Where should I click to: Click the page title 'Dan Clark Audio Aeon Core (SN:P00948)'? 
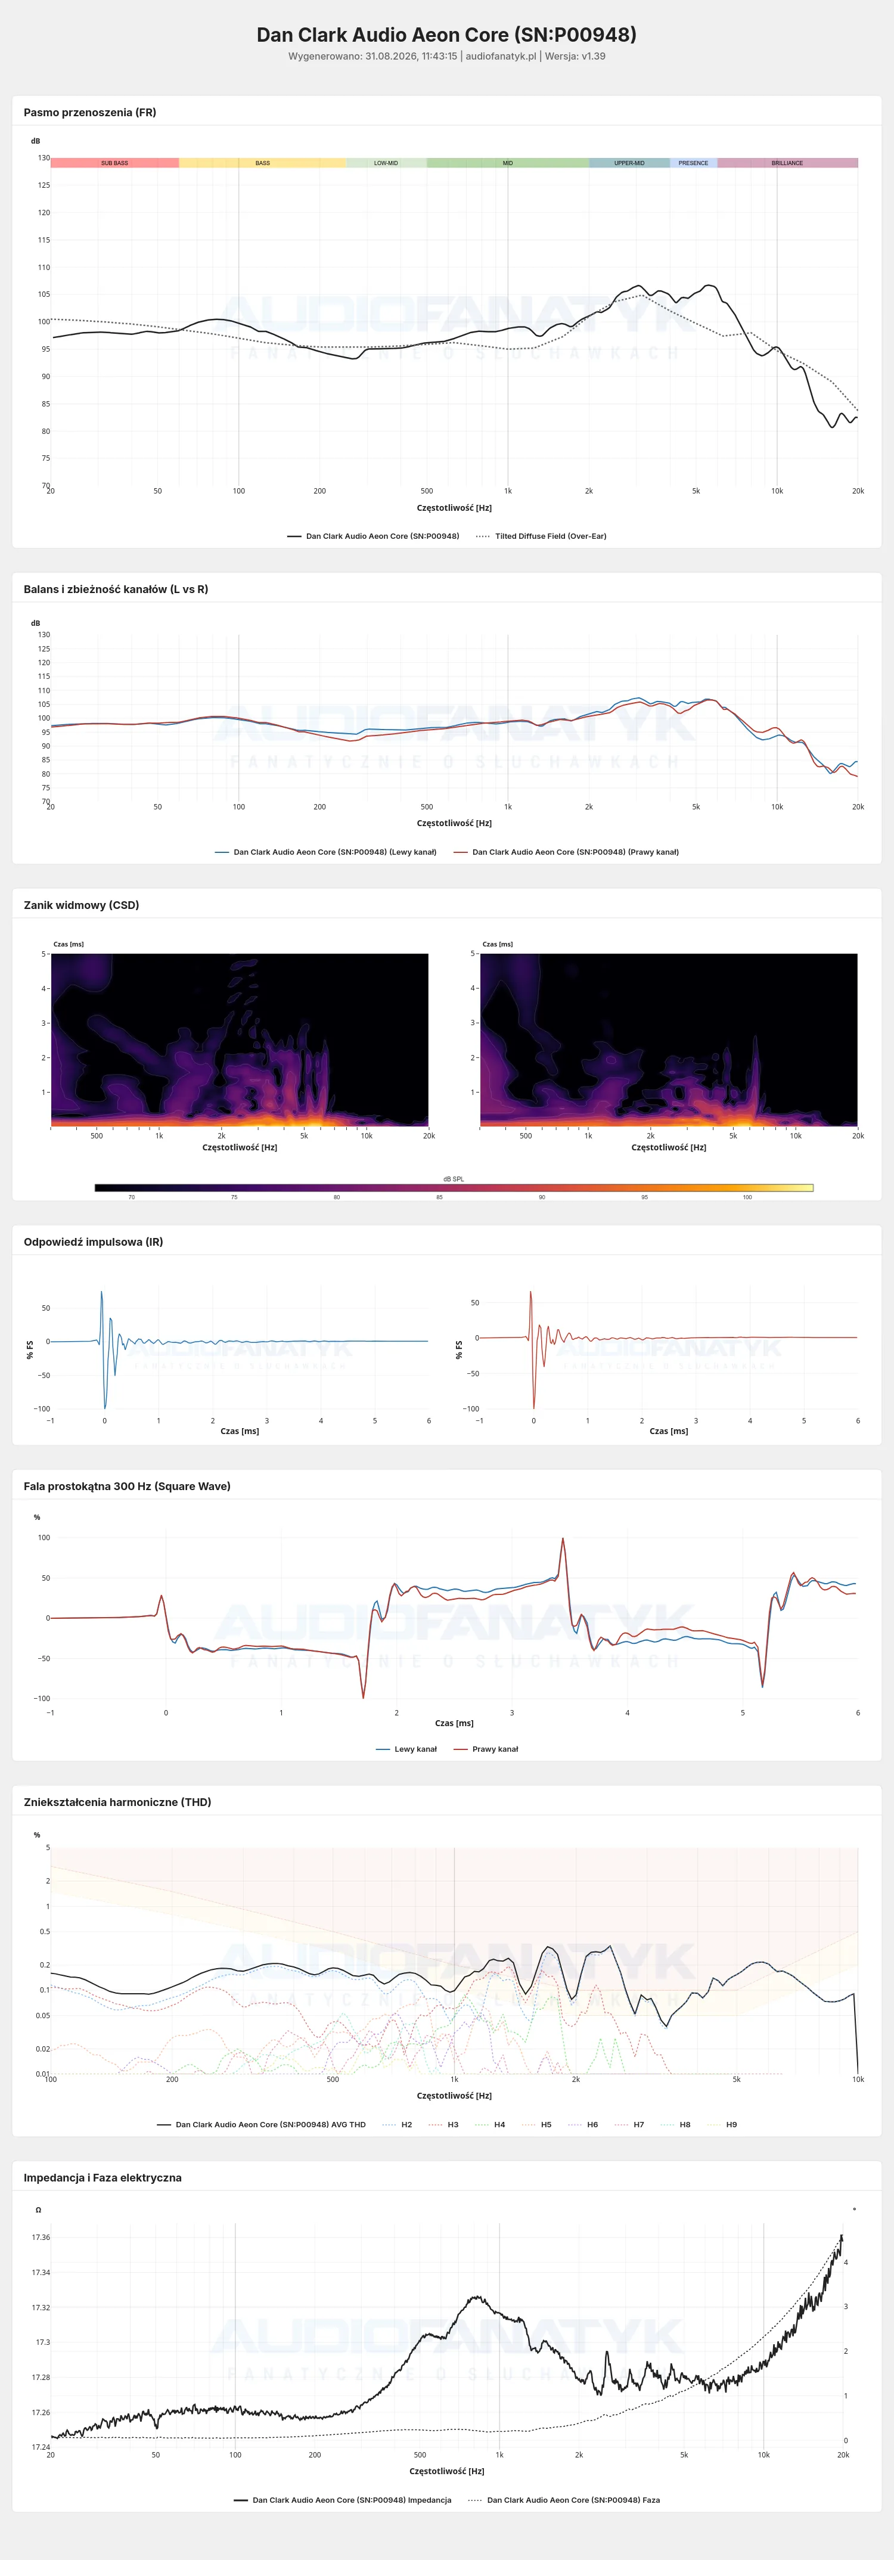tap(447, 35)
